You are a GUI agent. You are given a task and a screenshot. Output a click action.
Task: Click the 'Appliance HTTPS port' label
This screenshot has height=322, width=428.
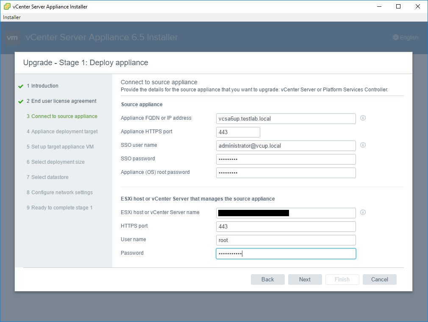146,132
